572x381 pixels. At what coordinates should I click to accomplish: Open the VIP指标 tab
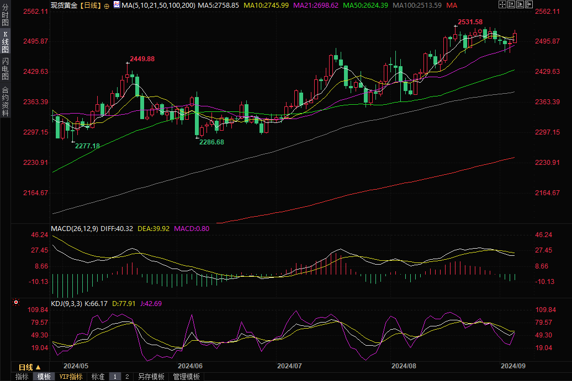click(x=71, y=377)
